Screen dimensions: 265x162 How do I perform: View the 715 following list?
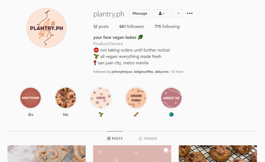(167, 26)
